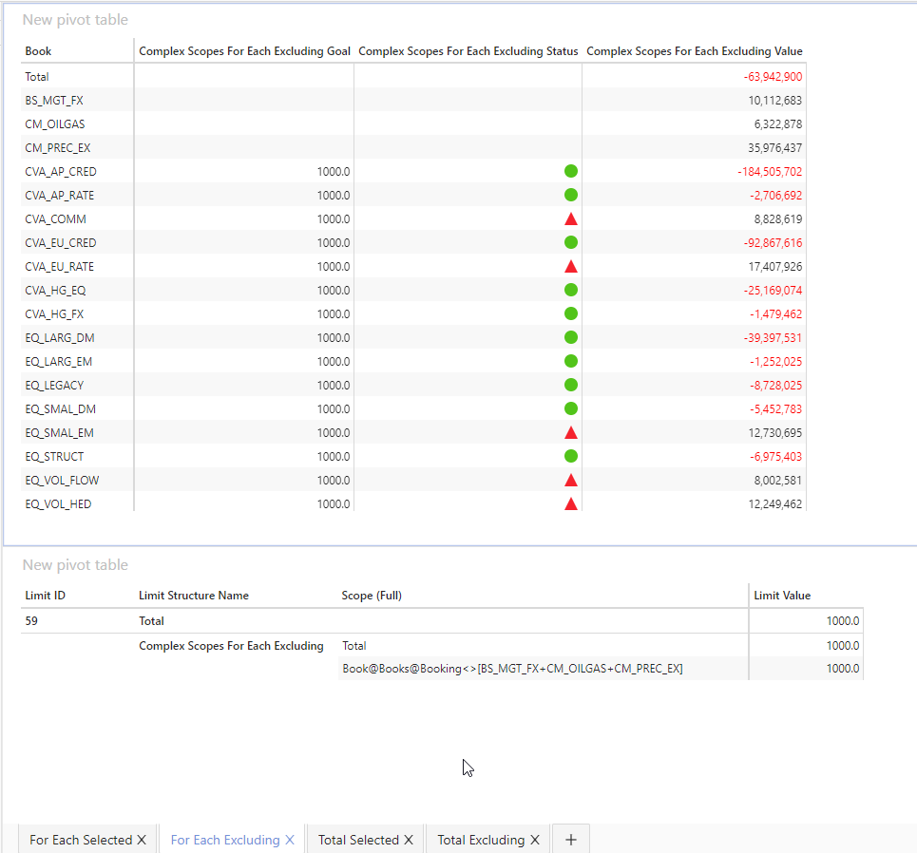Click green status circle for EQ_LEGACY
Image resolution: width=917 pixels, height=853 pixels.
coord(570,386)
